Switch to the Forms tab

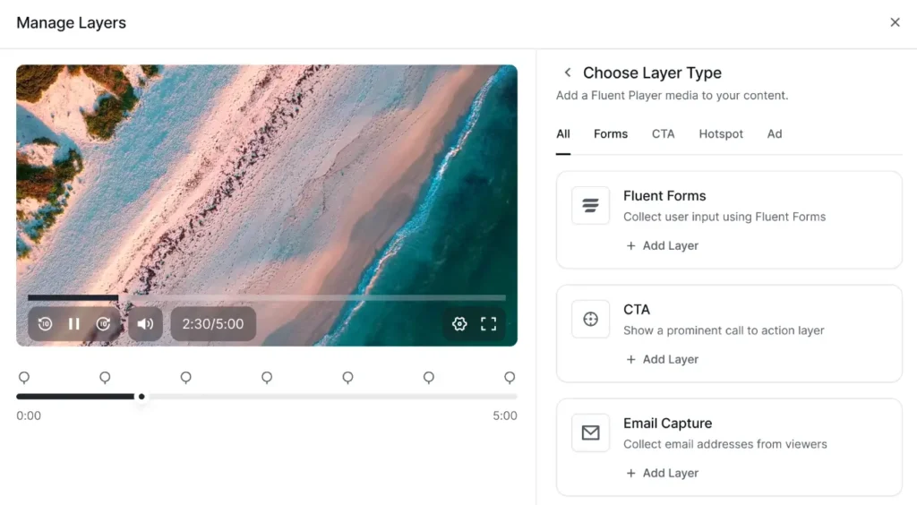[x=611, y=133]
